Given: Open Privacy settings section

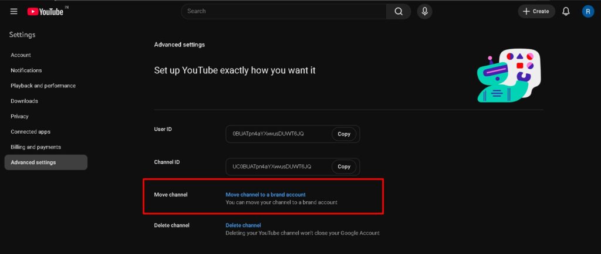Looking at the screenshot, I should [x=46, y=117].
